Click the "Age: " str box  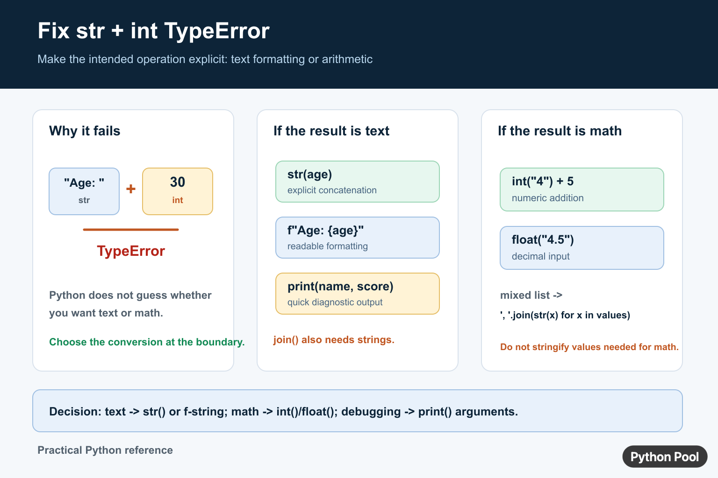click(x=84, y=191)
